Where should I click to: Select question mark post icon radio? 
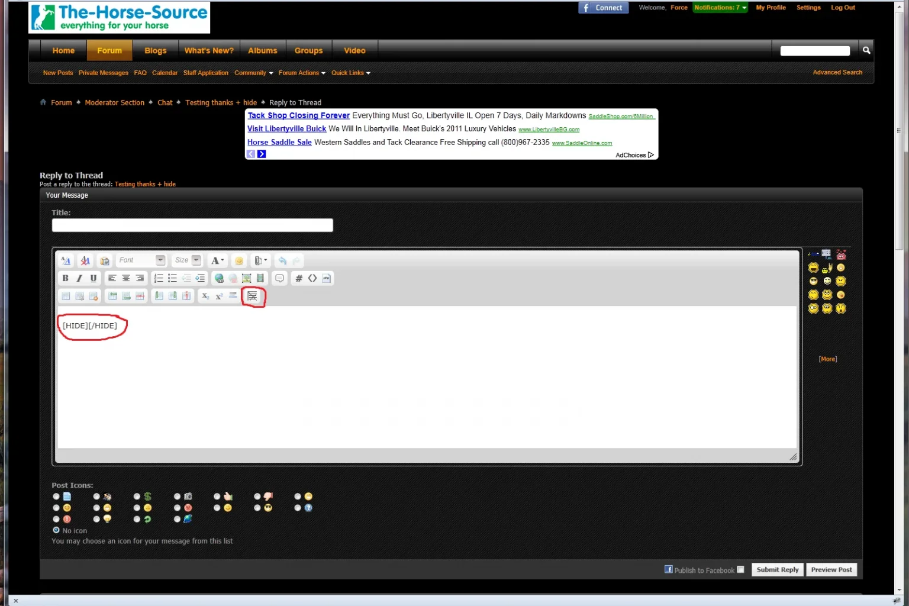298,508
